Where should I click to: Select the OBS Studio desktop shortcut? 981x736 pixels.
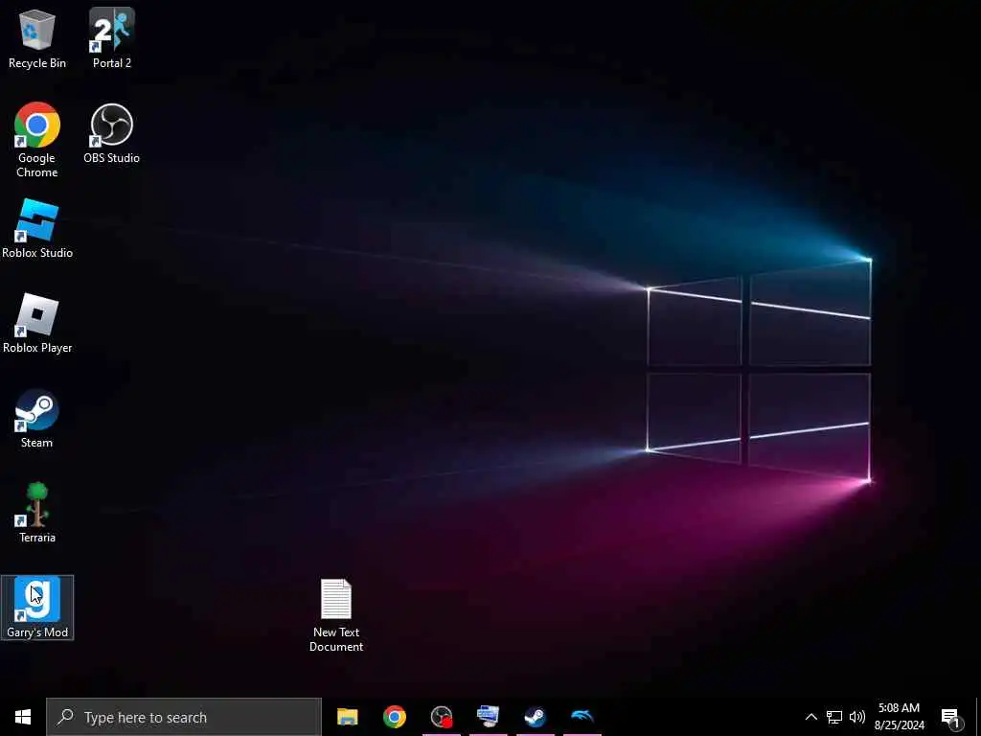(112, 134)
